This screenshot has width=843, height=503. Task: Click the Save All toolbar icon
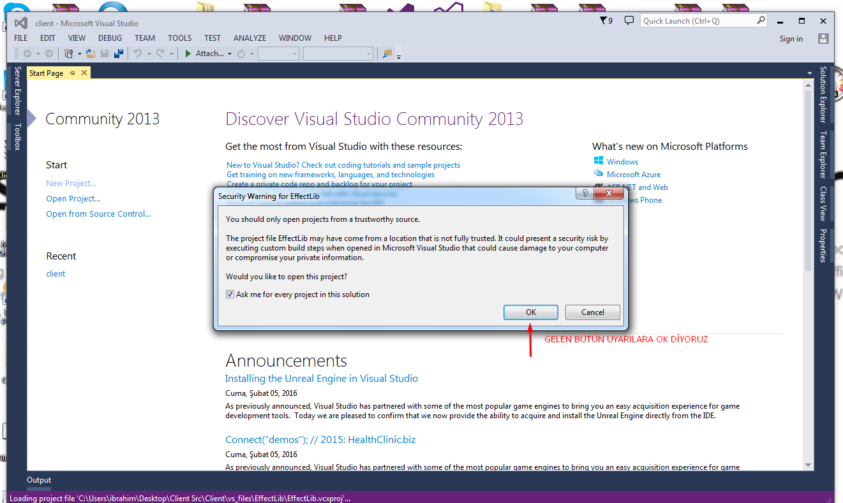118,54
